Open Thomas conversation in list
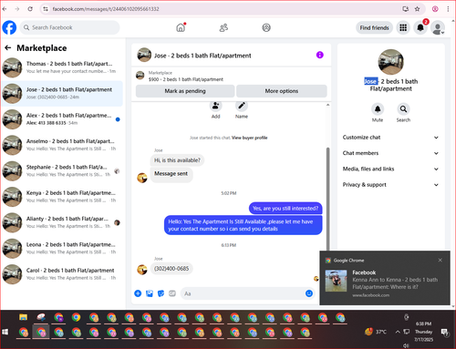This screenshot has height=349, width=456. pyautogui.click(x=62, y=67)
